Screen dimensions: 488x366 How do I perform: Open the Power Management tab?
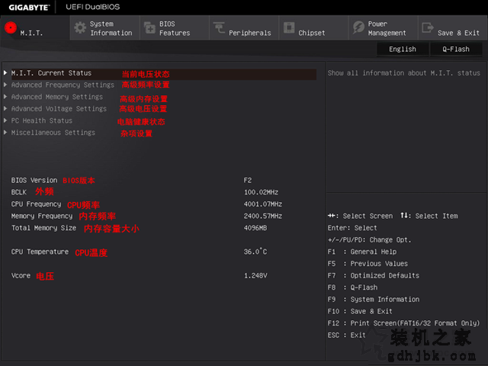(x=383, y=27)
